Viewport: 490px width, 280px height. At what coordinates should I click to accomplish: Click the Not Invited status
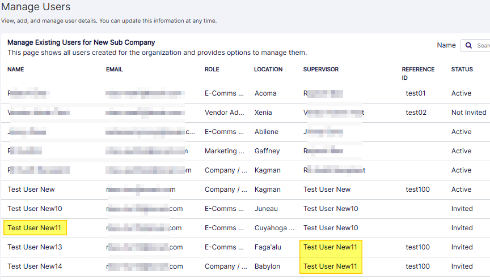coord(469,113)
